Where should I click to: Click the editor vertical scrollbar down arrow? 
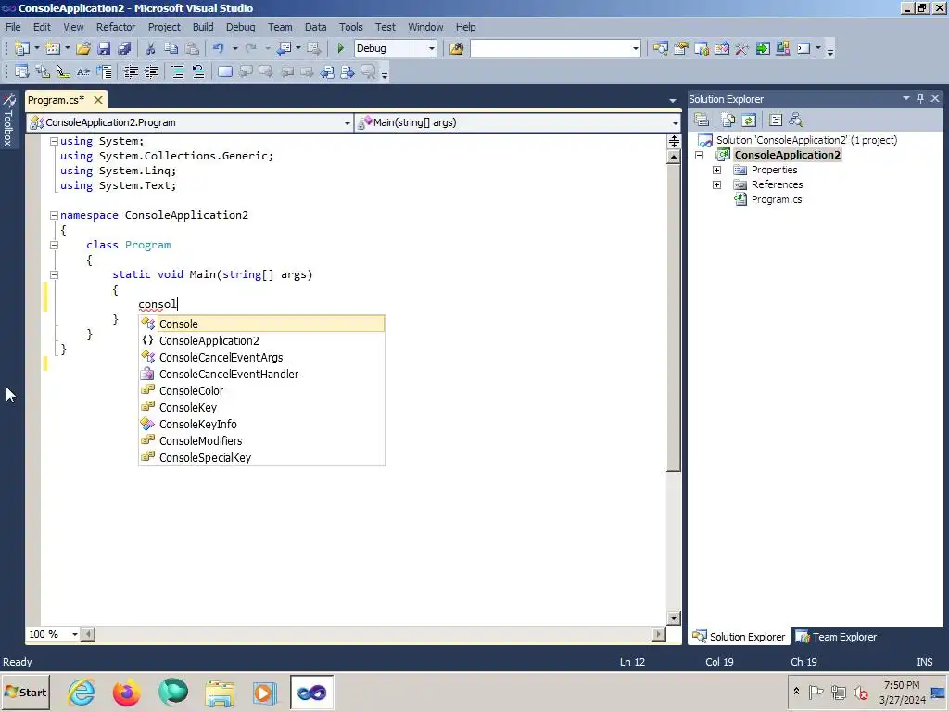click(x=674, y=617)
